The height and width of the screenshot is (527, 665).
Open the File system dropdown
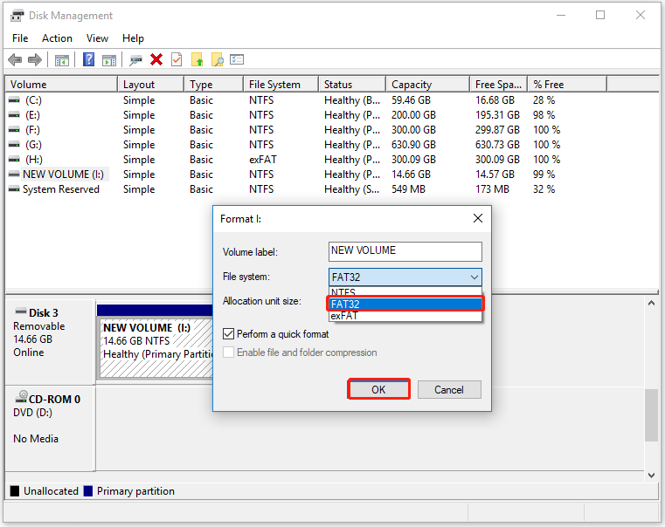(405, 277)
